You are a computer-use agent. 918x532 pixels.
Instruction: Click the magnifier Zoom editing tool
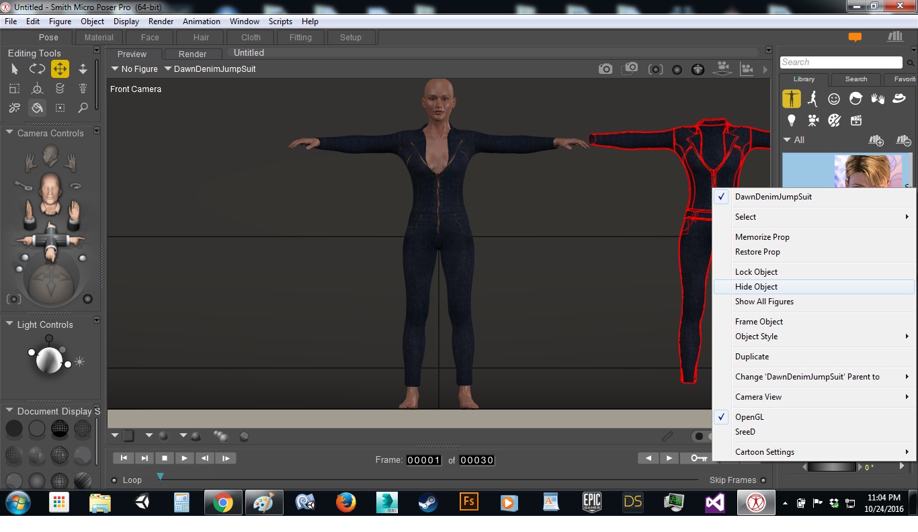pos(83,107)
